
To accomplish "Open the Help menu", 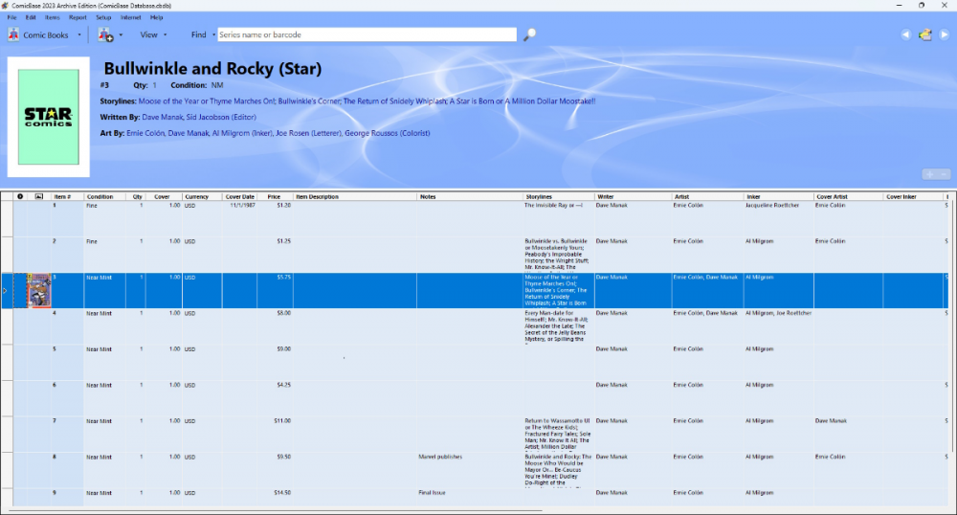I will (x=156, y=17).
